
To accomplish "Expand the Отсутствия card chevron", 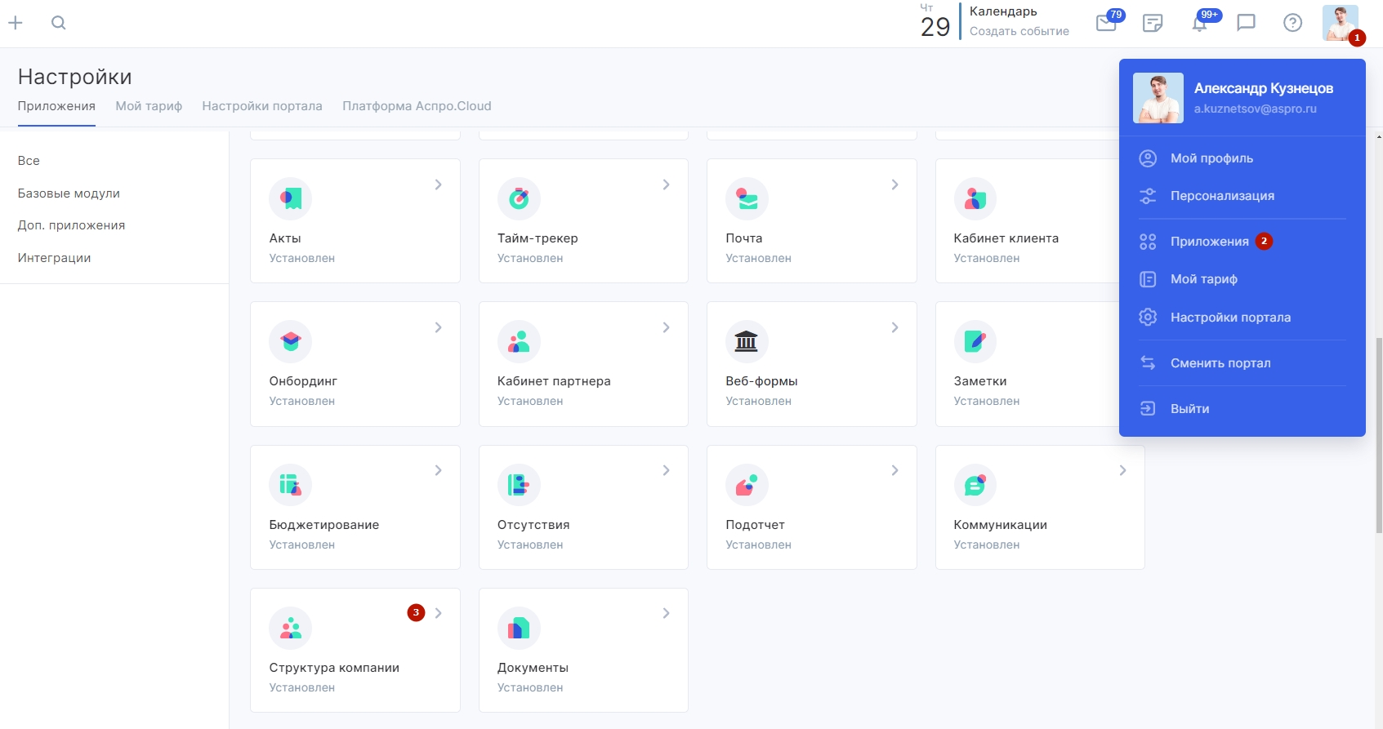I will (x=667, y=470).
